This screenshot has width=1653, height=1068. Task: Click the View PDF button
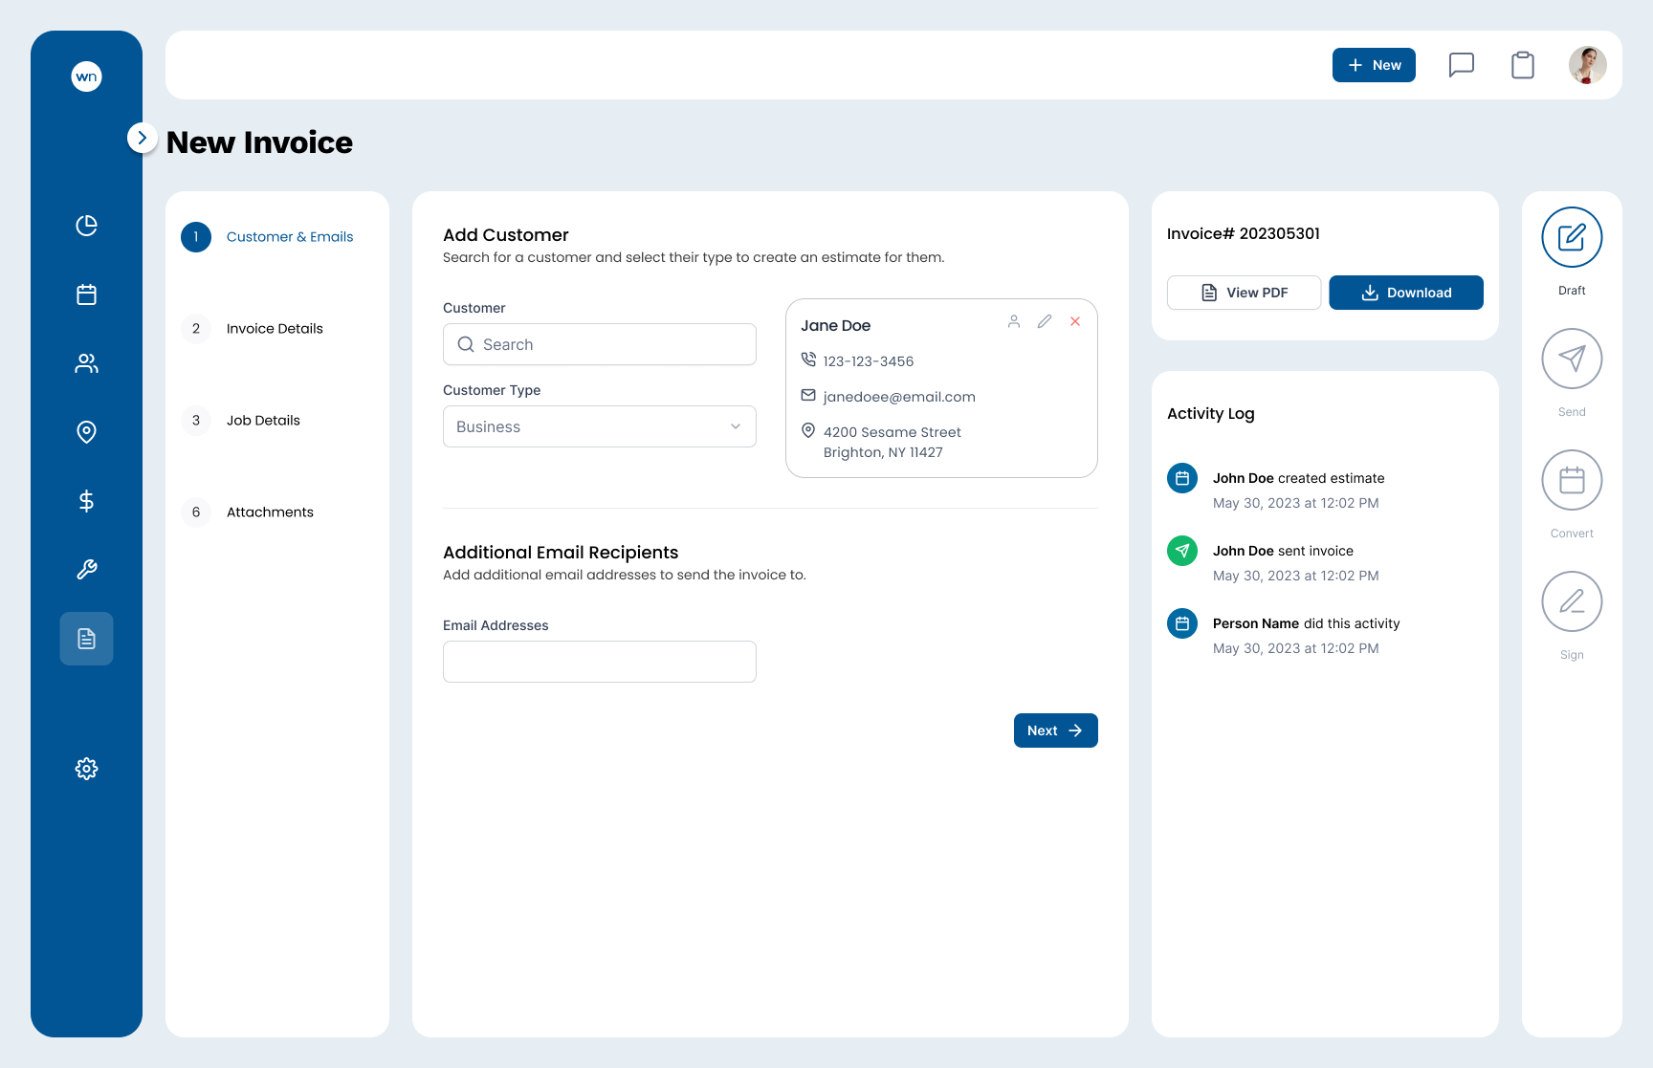coord(1244,293)
